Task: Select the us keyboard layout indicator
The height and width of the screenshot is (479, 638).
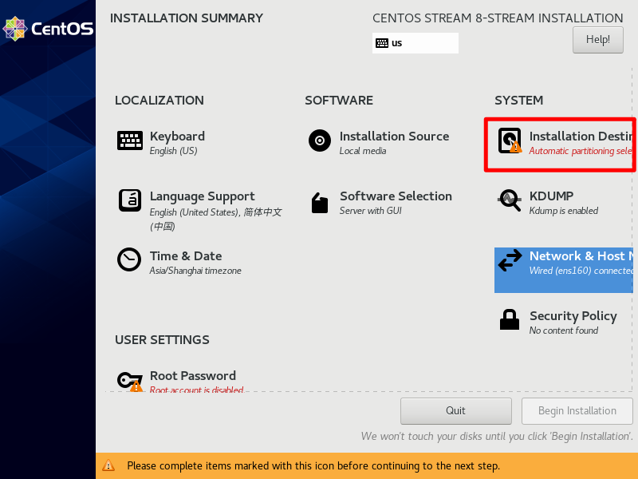Action: tap(415, 43)
